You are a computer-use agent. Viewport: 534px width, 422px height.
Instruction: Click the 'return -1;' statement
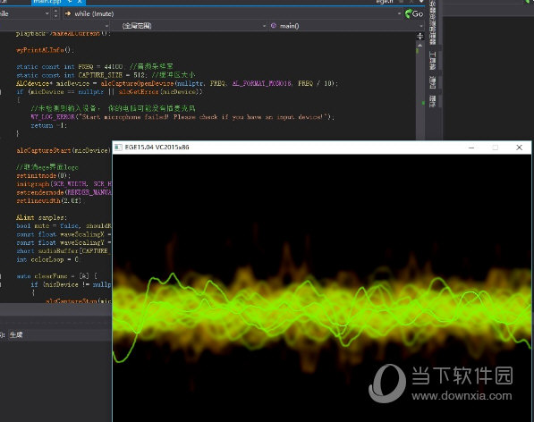[48, 125]
